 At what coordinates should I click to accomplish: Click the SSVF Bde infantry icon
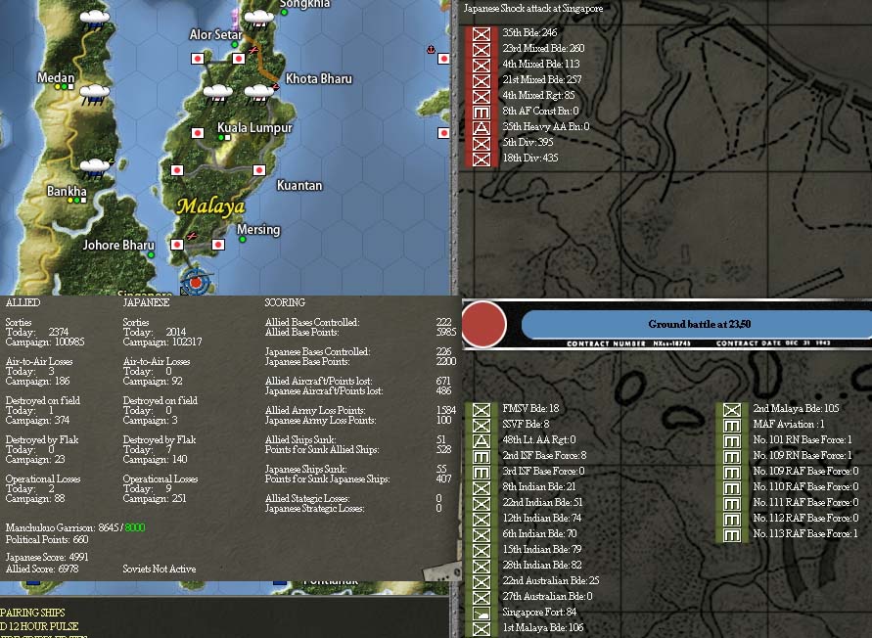coord(482,425)
